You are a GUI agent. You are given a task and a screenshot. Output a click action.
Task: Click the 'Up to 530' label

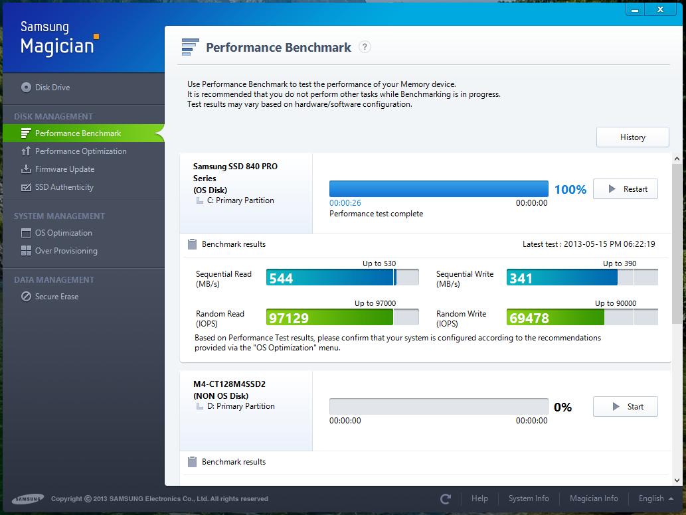pyautogui.click(x=379, y=263)
